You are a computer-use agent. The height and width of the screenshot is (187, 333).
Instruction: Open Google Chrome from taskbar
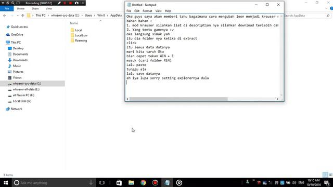pos(144,182)
